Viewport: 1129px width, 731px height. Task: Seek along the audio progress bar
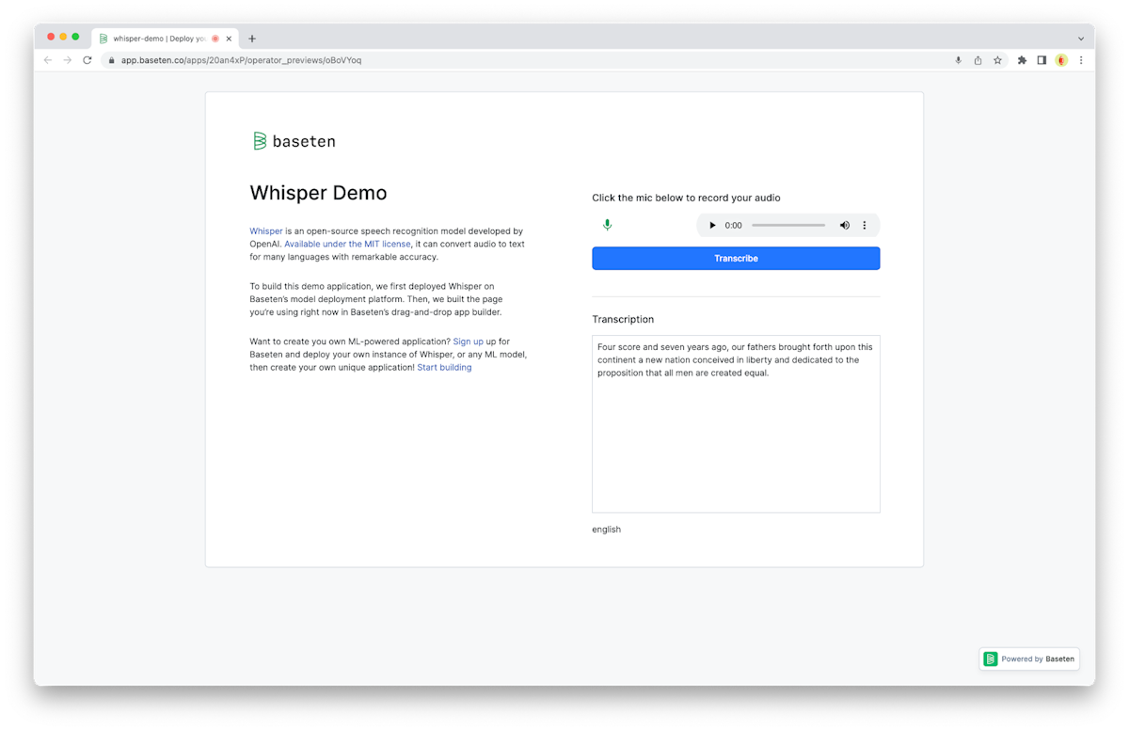788,226
